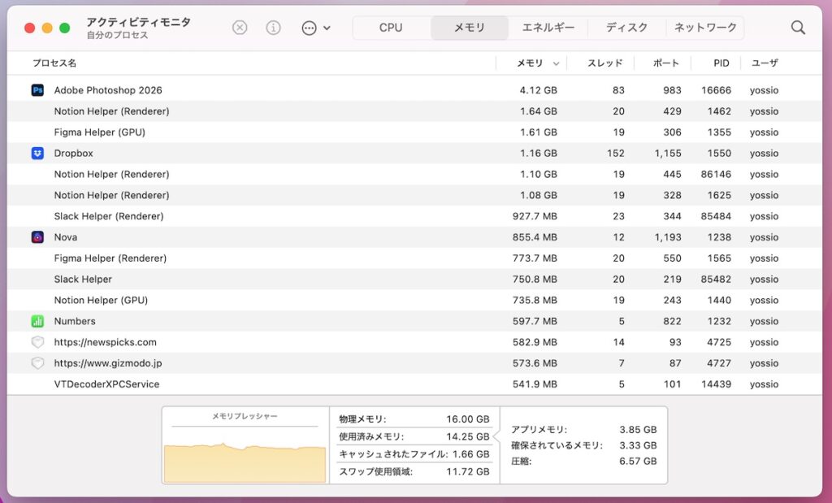
Task: Click the Dropbox app icon
Action: click(x=37, y=154)
